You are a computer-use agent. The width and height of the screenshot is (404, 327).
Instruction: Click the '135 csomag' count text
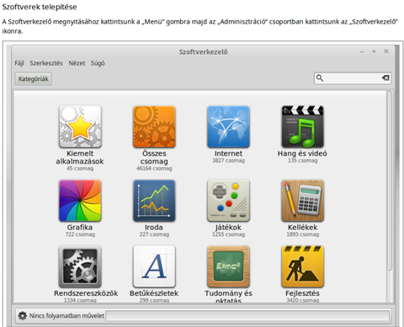[x=302, y=160]
